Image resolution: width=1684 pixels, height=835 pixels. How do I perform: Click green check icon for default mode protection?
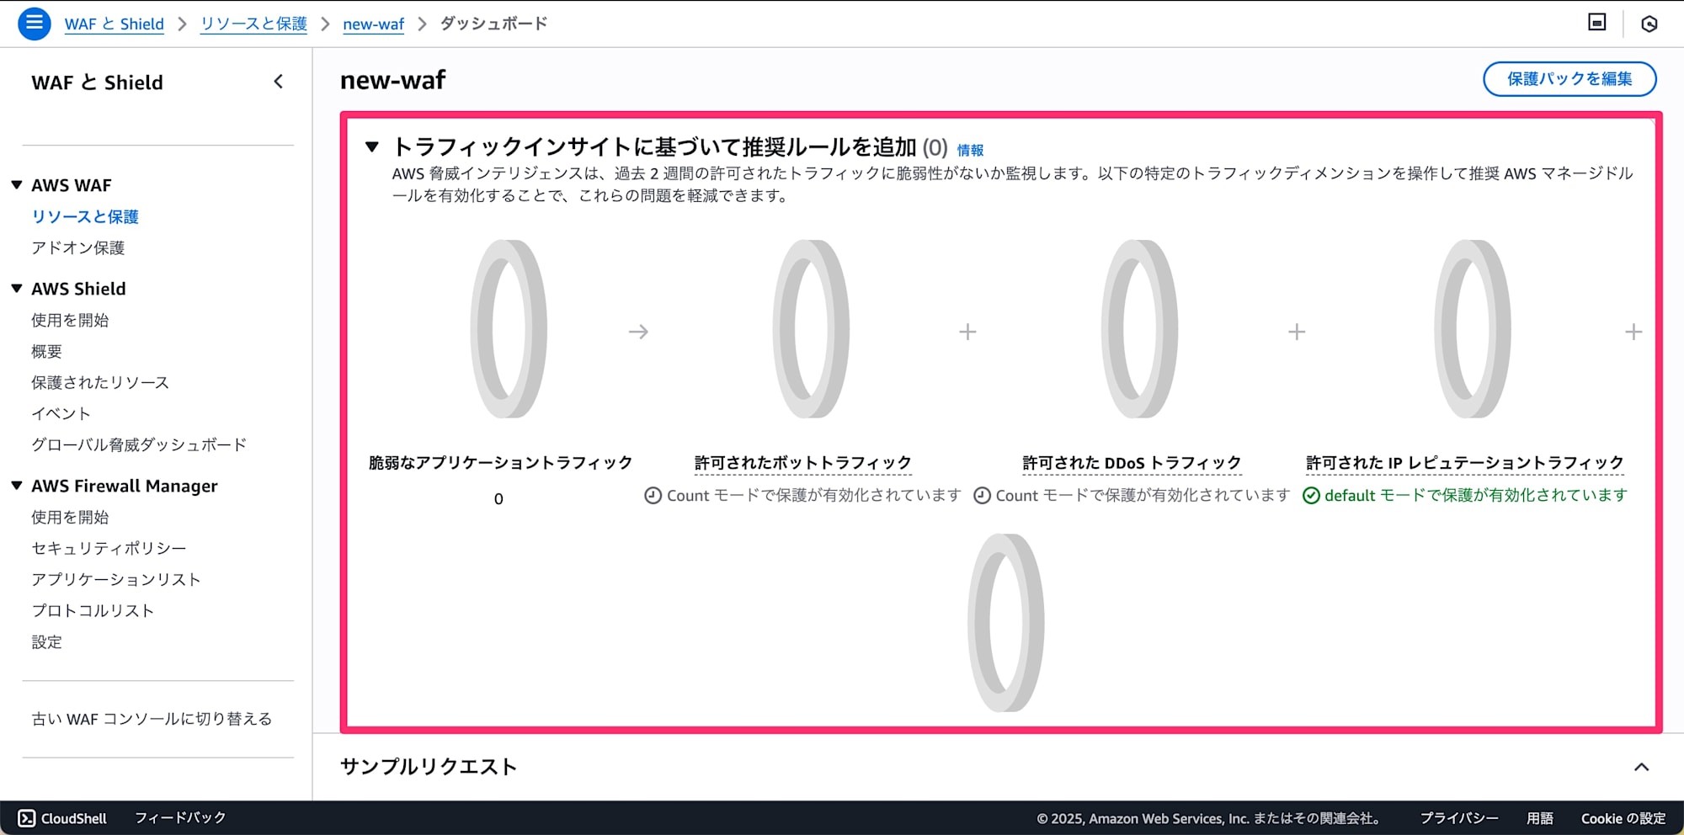(1311, 496)
